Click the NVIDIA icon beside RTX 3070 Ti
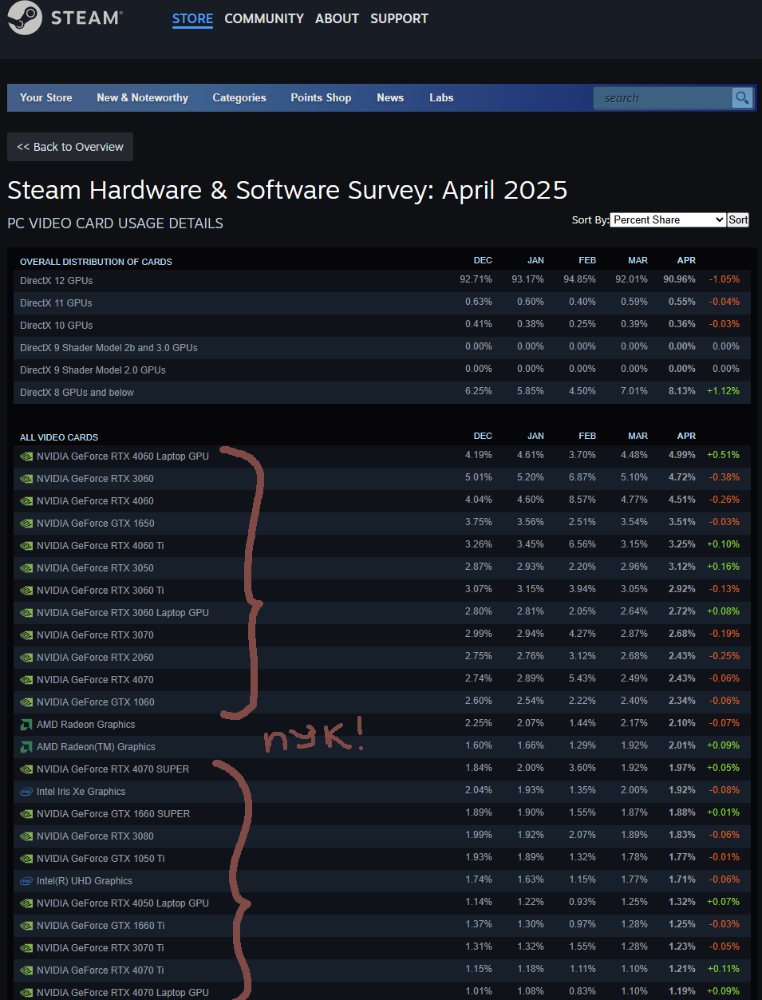The height and width of the screenshot is (1000, 762). 26,948
